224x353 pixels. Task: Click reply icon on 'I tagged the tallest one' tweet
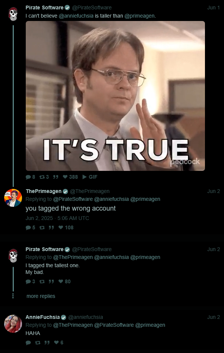pyautogui.click(x=28, y=282)
